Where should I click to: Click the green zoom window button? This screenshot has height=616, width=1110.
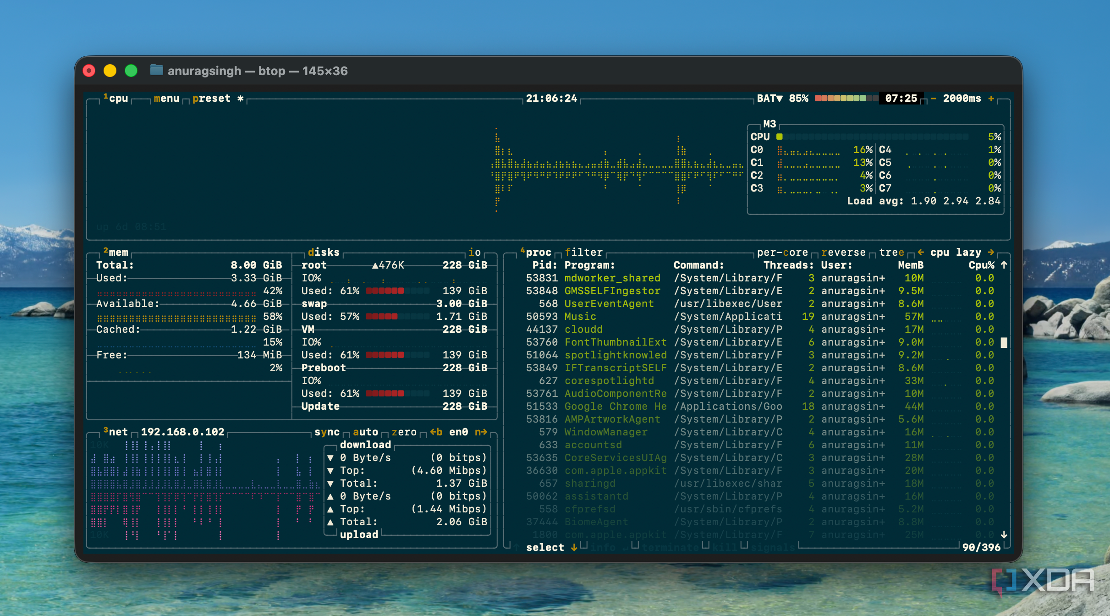click(131, 71)
